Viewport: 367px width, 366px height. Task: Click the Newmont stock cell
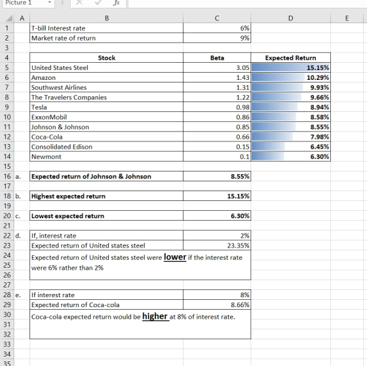tap(106, 156)
